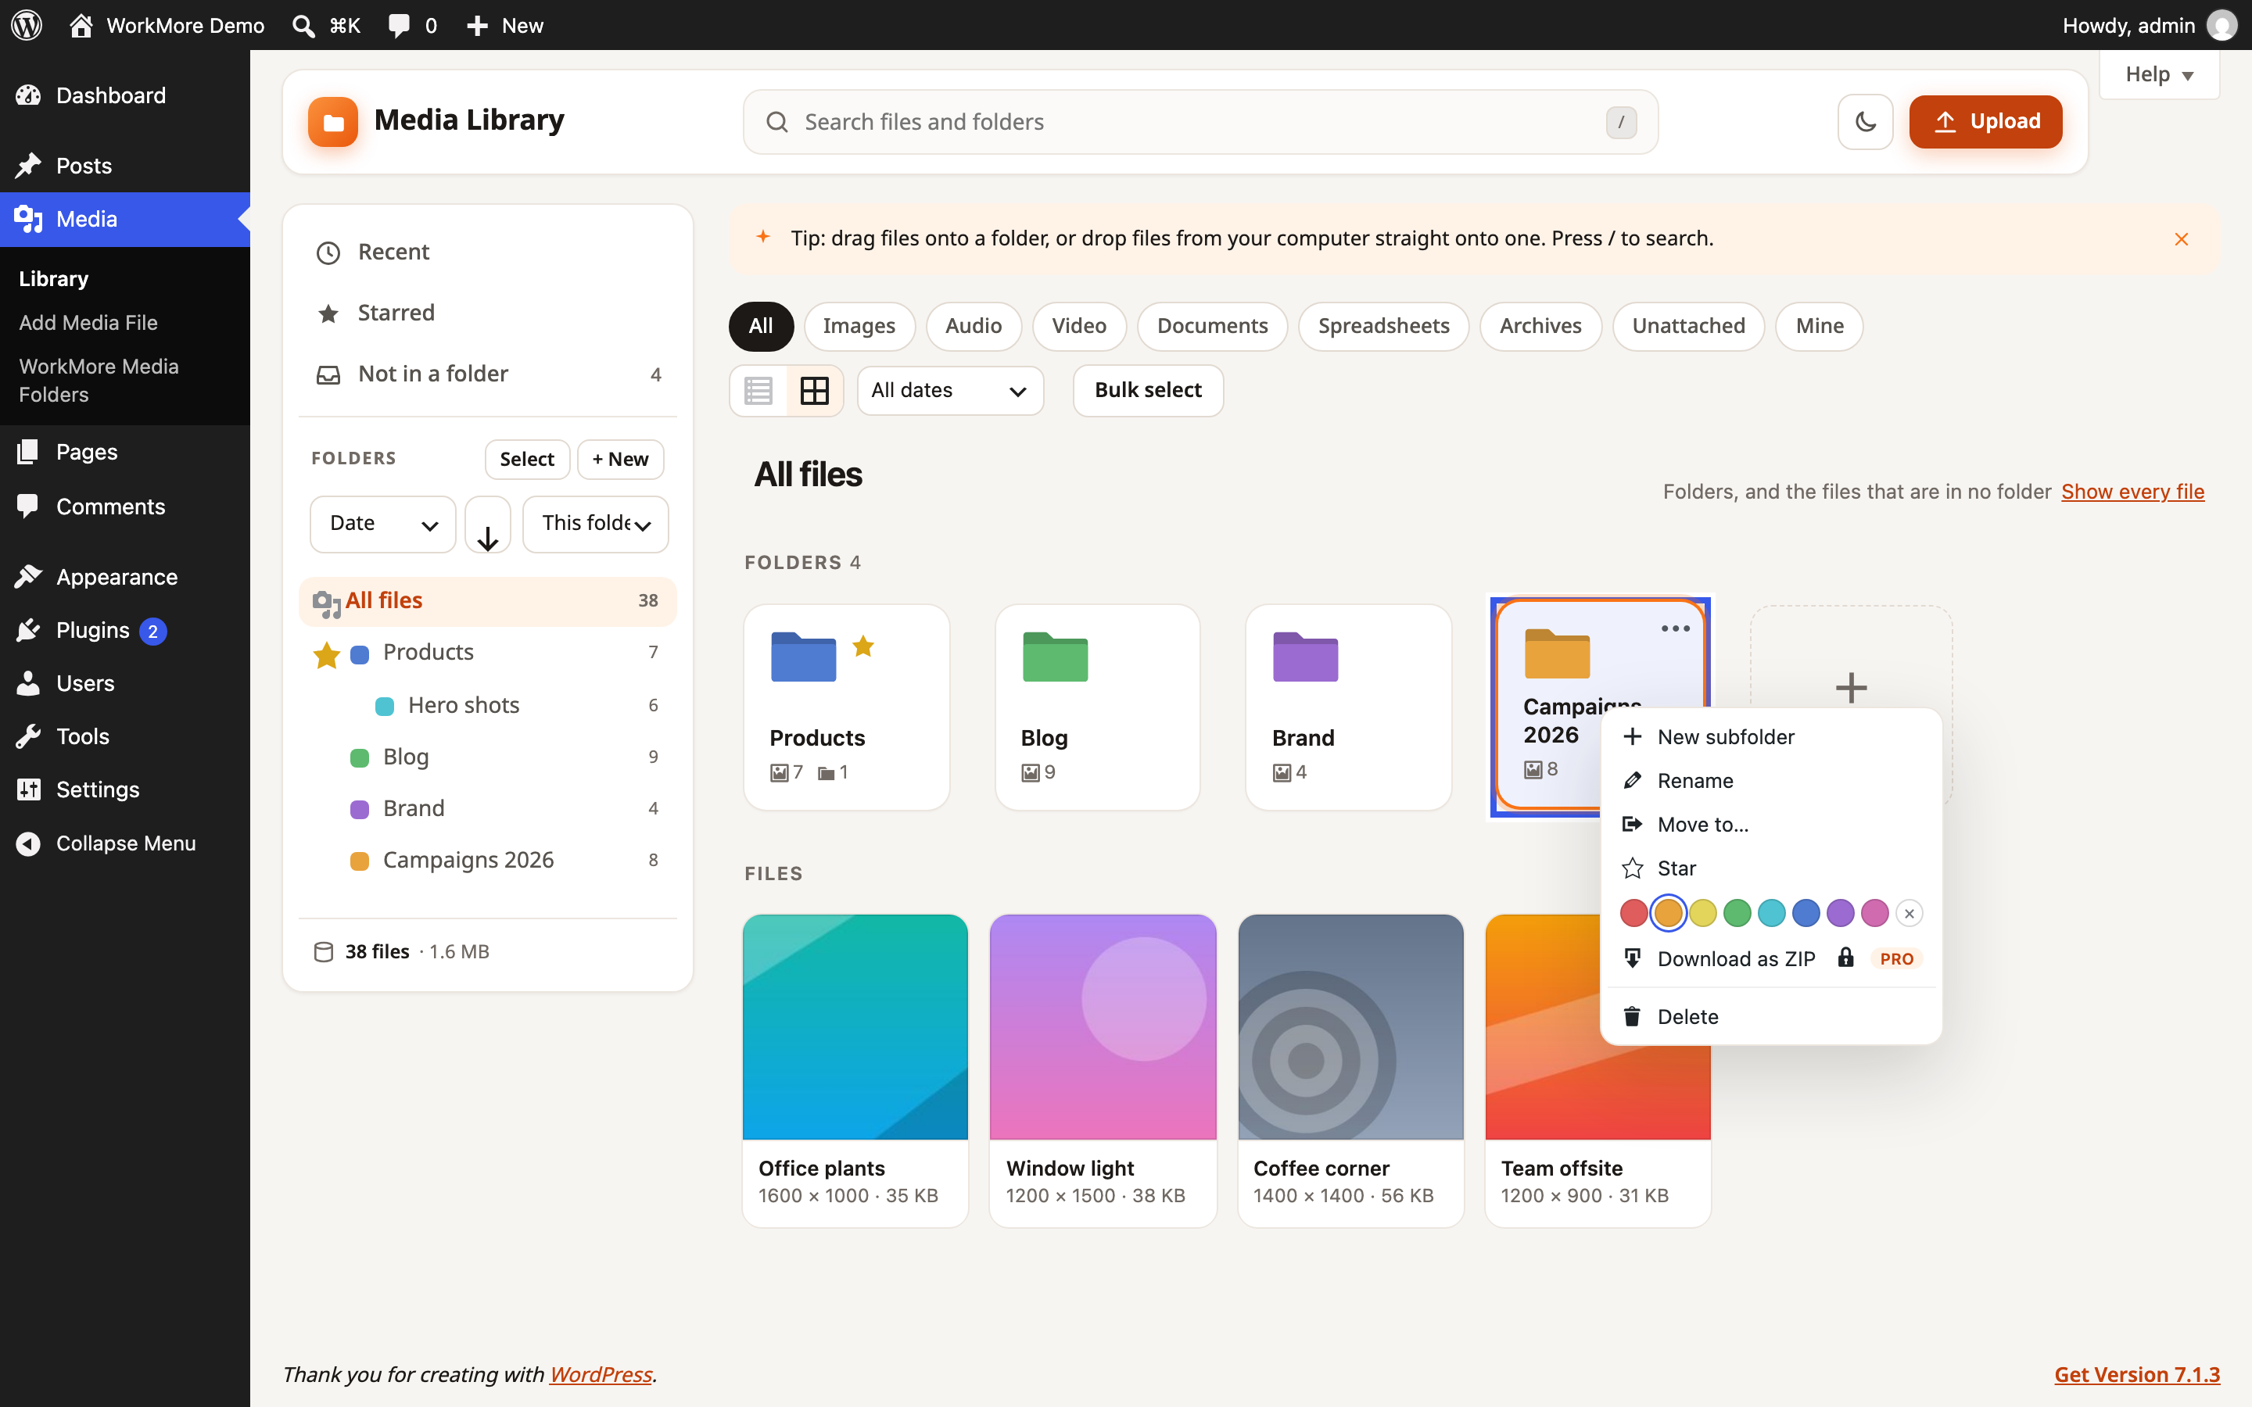
Task: Toggle folder sort direction arrow
Action: click(488, 524)
